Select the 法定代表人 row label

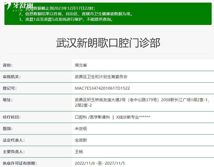tap(14, 140)
